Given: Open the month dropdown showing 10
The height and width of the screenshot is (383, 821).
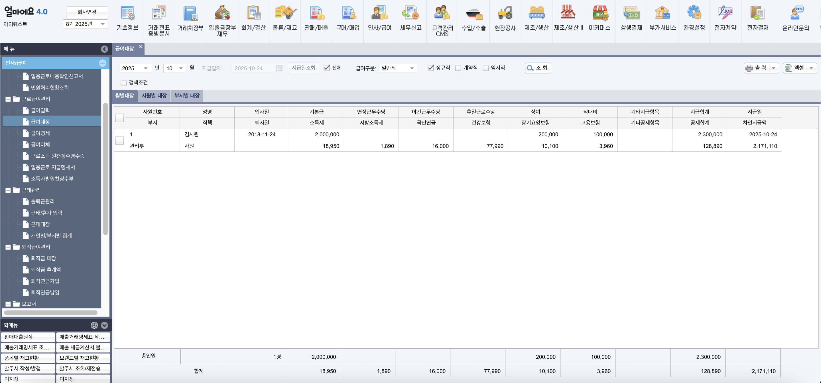Looking at the screenshot, I should pos(174,68).
